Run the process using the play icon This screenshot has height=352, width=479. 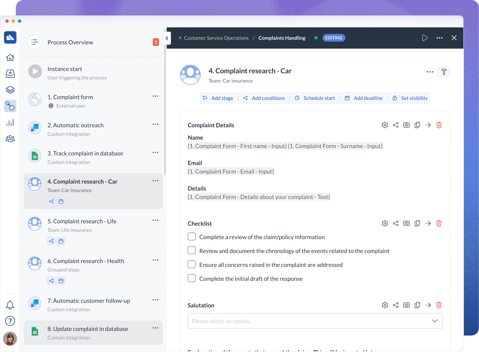point(425,38)
